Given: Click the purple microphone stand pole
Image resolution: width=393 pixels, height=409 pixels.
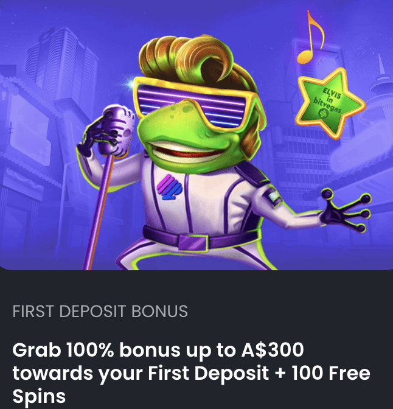Looking at the screenshot, I should 99,212.
